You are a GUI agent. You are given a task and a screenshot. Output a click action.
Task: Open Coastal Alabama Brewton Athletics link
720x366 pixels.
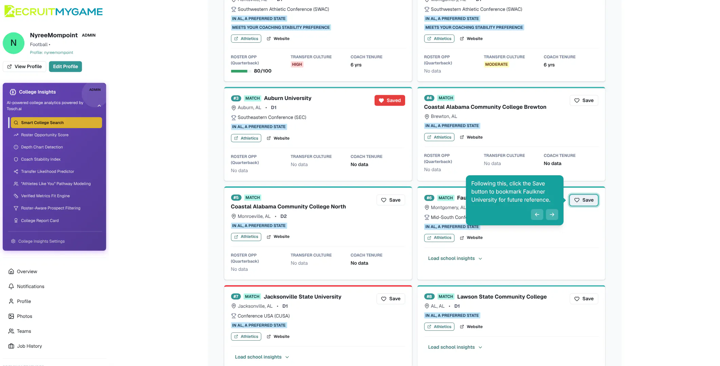point(439,137)
